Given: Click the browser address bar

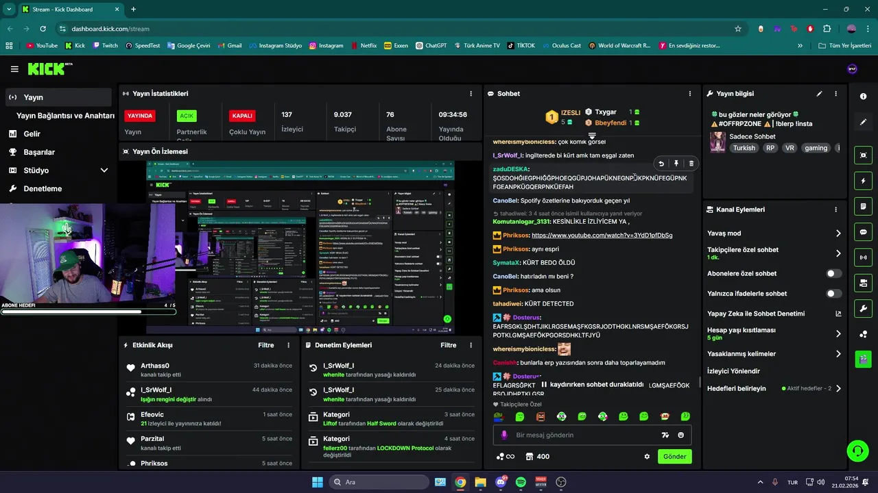Looking at the screenshot, I should coord(398,29).
